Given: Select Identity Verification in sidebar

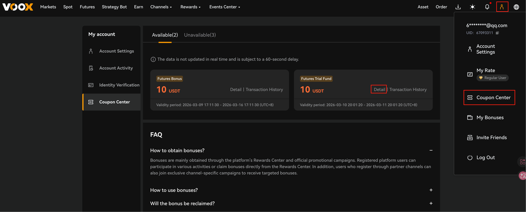Looking at the screenshot, I should [111, 85].
